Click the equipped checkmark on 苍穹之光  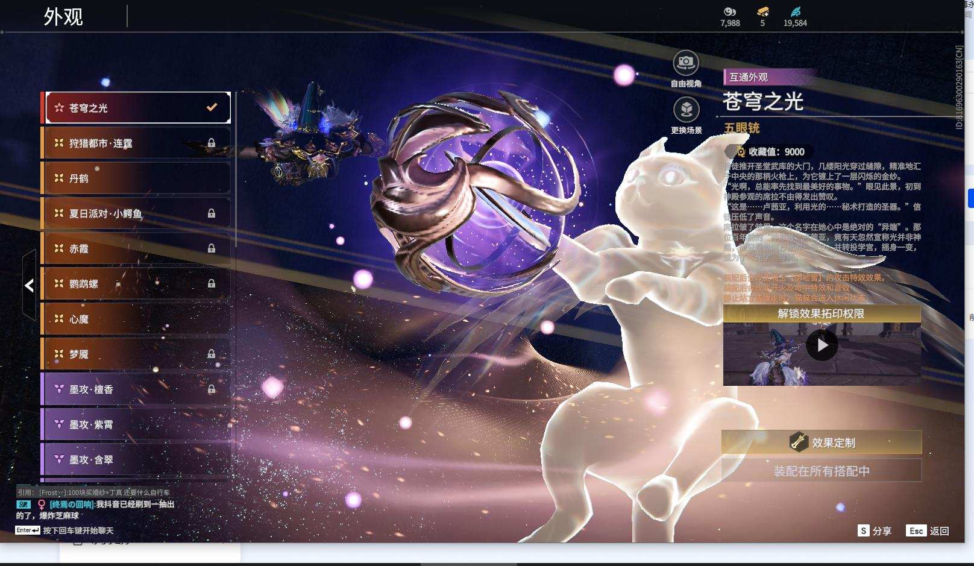(212, 107)
